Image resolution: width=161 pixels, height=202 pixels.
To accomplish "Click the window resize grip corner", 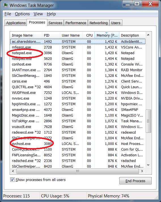I will (x=156, y=197).
